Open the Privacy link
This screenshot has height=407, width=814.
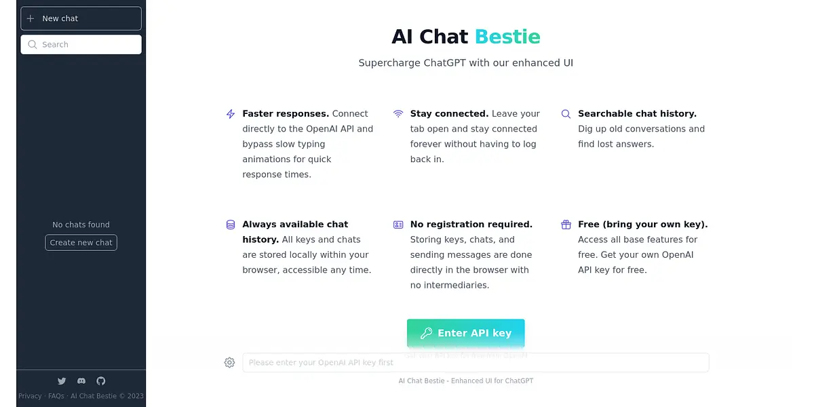[x=30, y=396]
